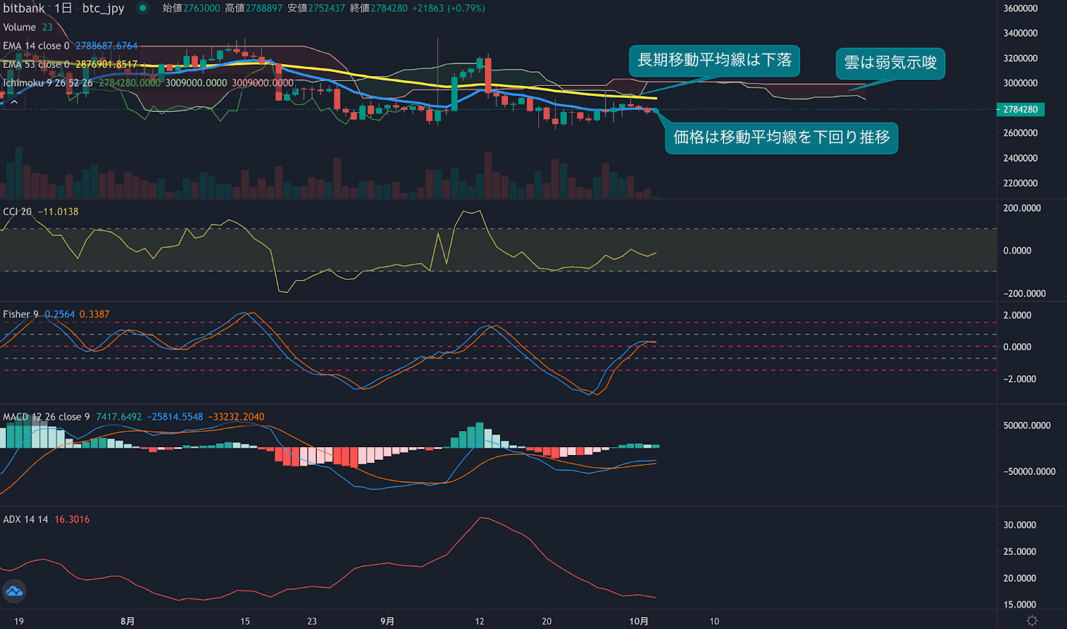Click the bitbank exchange name
Screen dimensions: 1067x629
[23, 9]
